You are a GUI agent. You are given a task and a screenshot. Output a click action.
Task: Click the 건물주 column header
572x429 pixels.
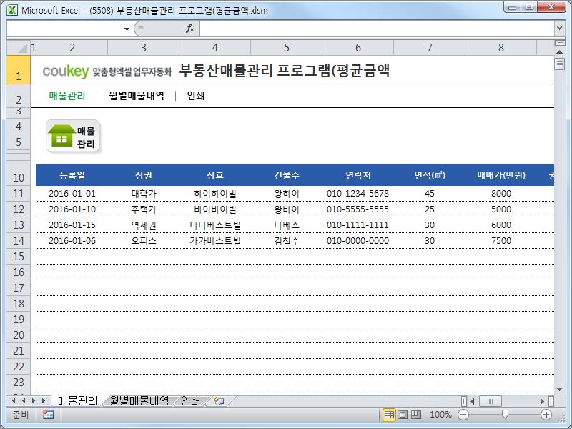[287, 175]
